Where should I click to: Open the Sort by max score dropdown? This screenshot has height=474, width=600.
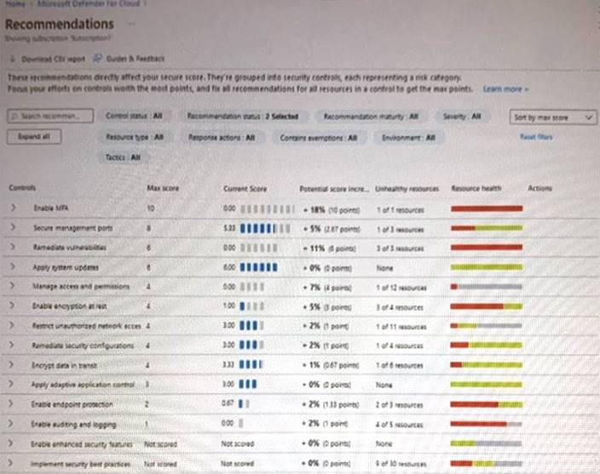click(552, 117)
